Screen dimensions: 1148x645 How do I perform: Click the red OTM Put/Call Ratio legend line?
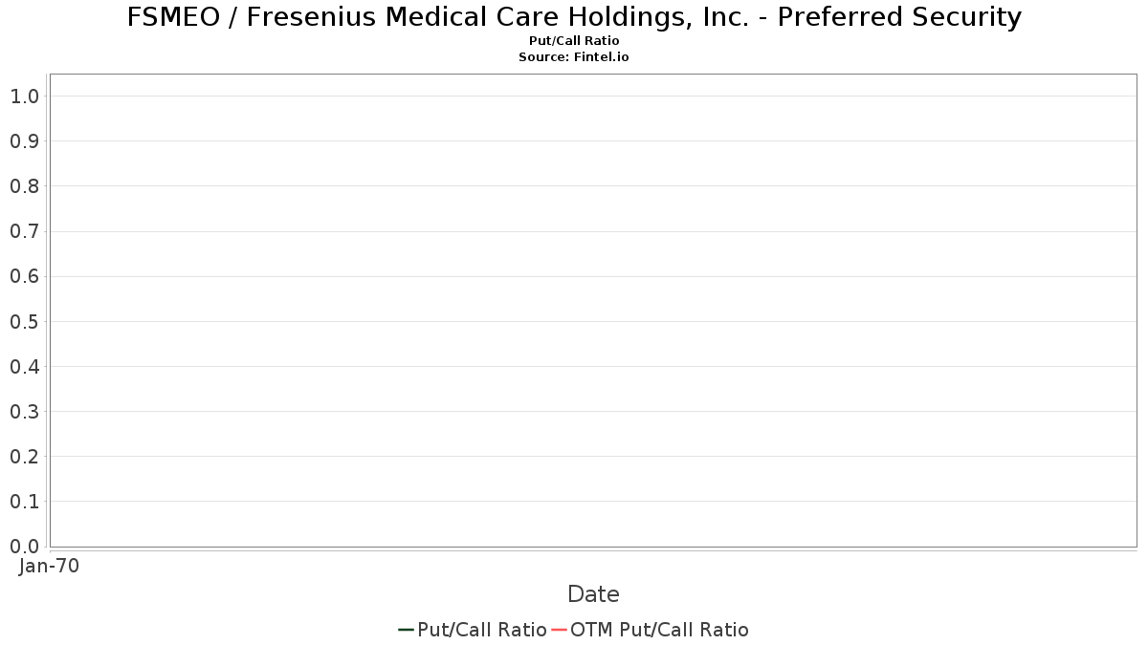click(559, 630)
